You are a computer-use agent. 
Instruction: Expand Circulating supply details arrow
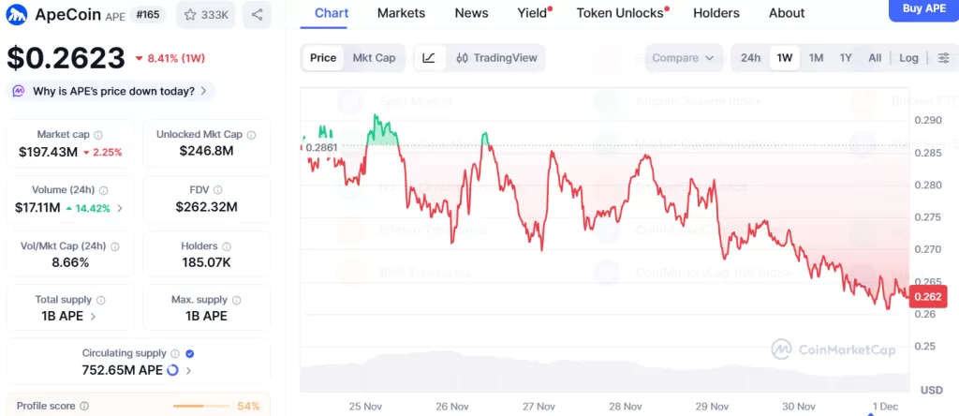coord(188,371)
